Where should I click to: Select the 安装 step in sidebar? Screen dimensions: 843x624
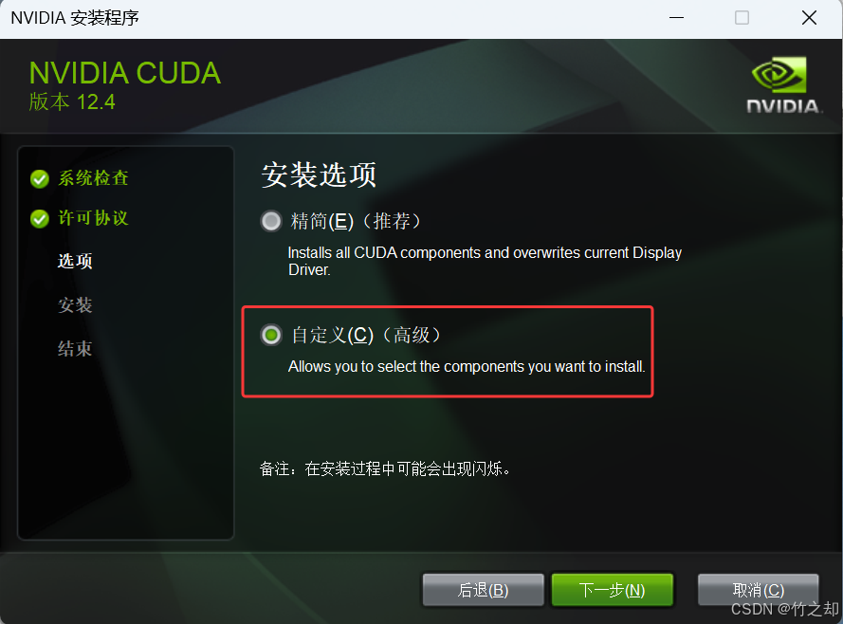click(75, 305)
